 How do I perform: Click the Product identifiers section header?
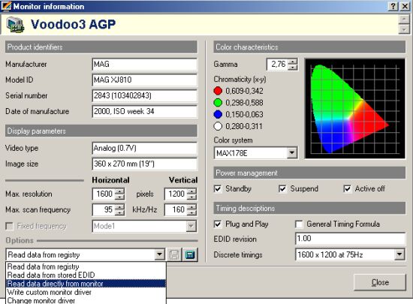click(x=101, y=47)
